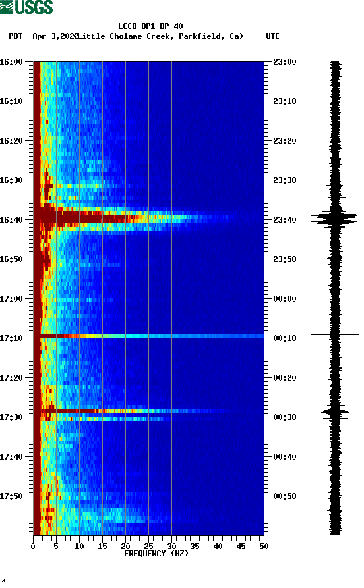Click the '16:00' PDT time label
Viewport: 364px width, 588px height.
pos(11,61)
